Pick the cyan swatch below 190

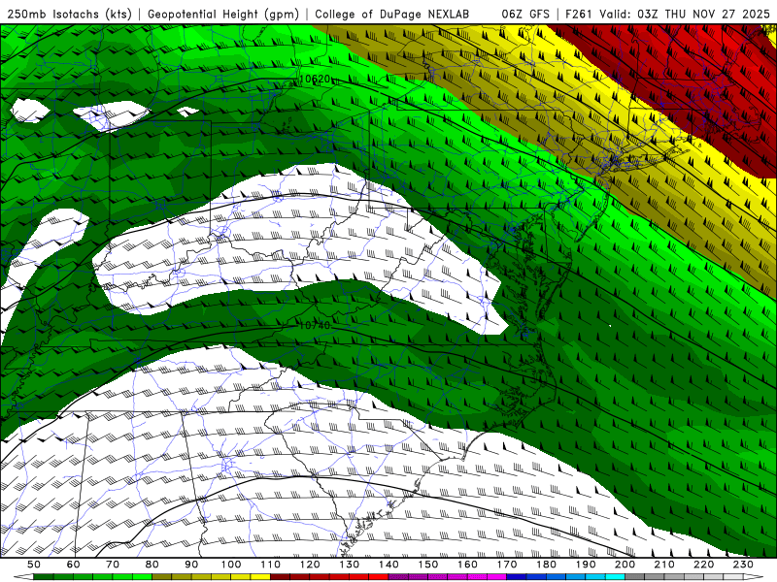pos(595,577)
